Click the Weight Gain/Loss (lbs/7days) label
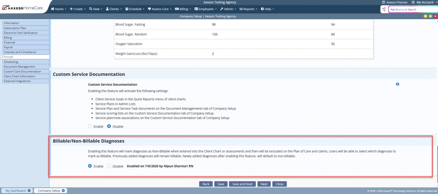The height and width of the screenshot is (194, 438). point(136,54)
